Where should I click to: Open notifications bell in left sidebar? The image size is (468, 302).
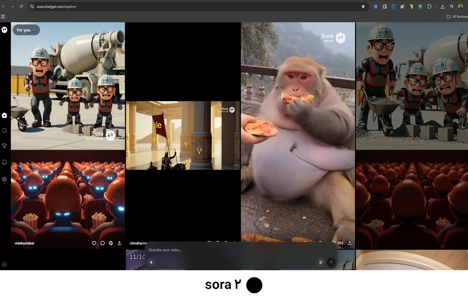tap(4, 162)
